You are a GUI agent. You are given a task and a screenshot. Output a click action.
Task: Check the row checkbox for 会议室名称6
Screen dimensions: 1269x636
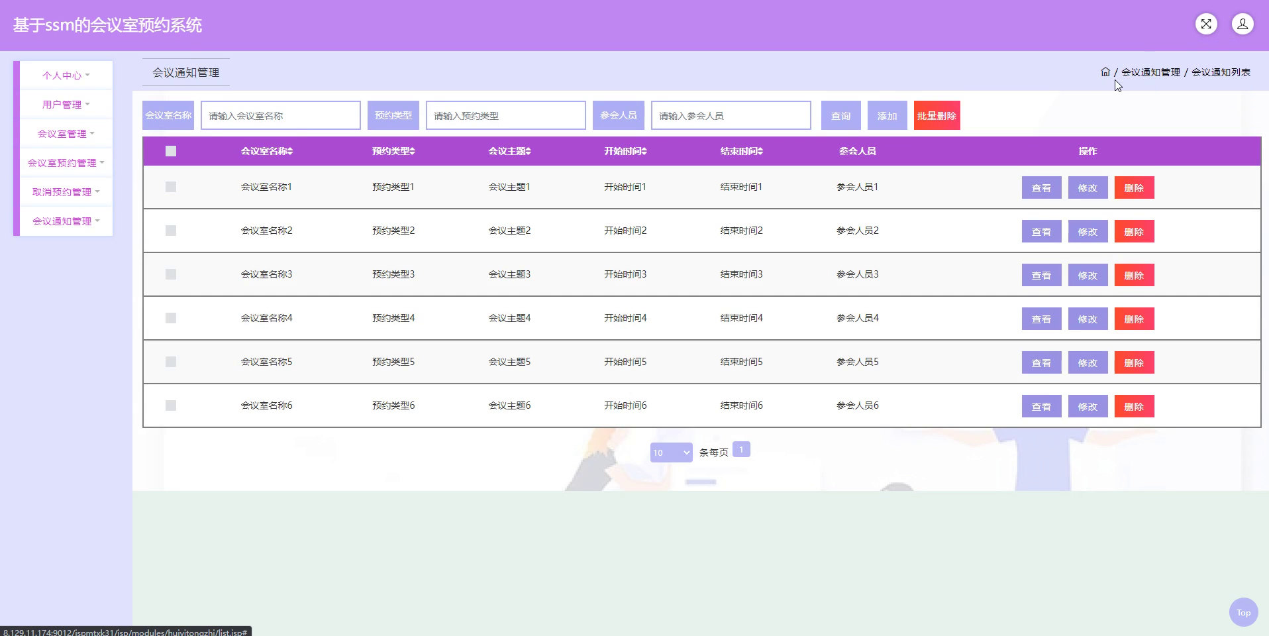tap(171, 405)
